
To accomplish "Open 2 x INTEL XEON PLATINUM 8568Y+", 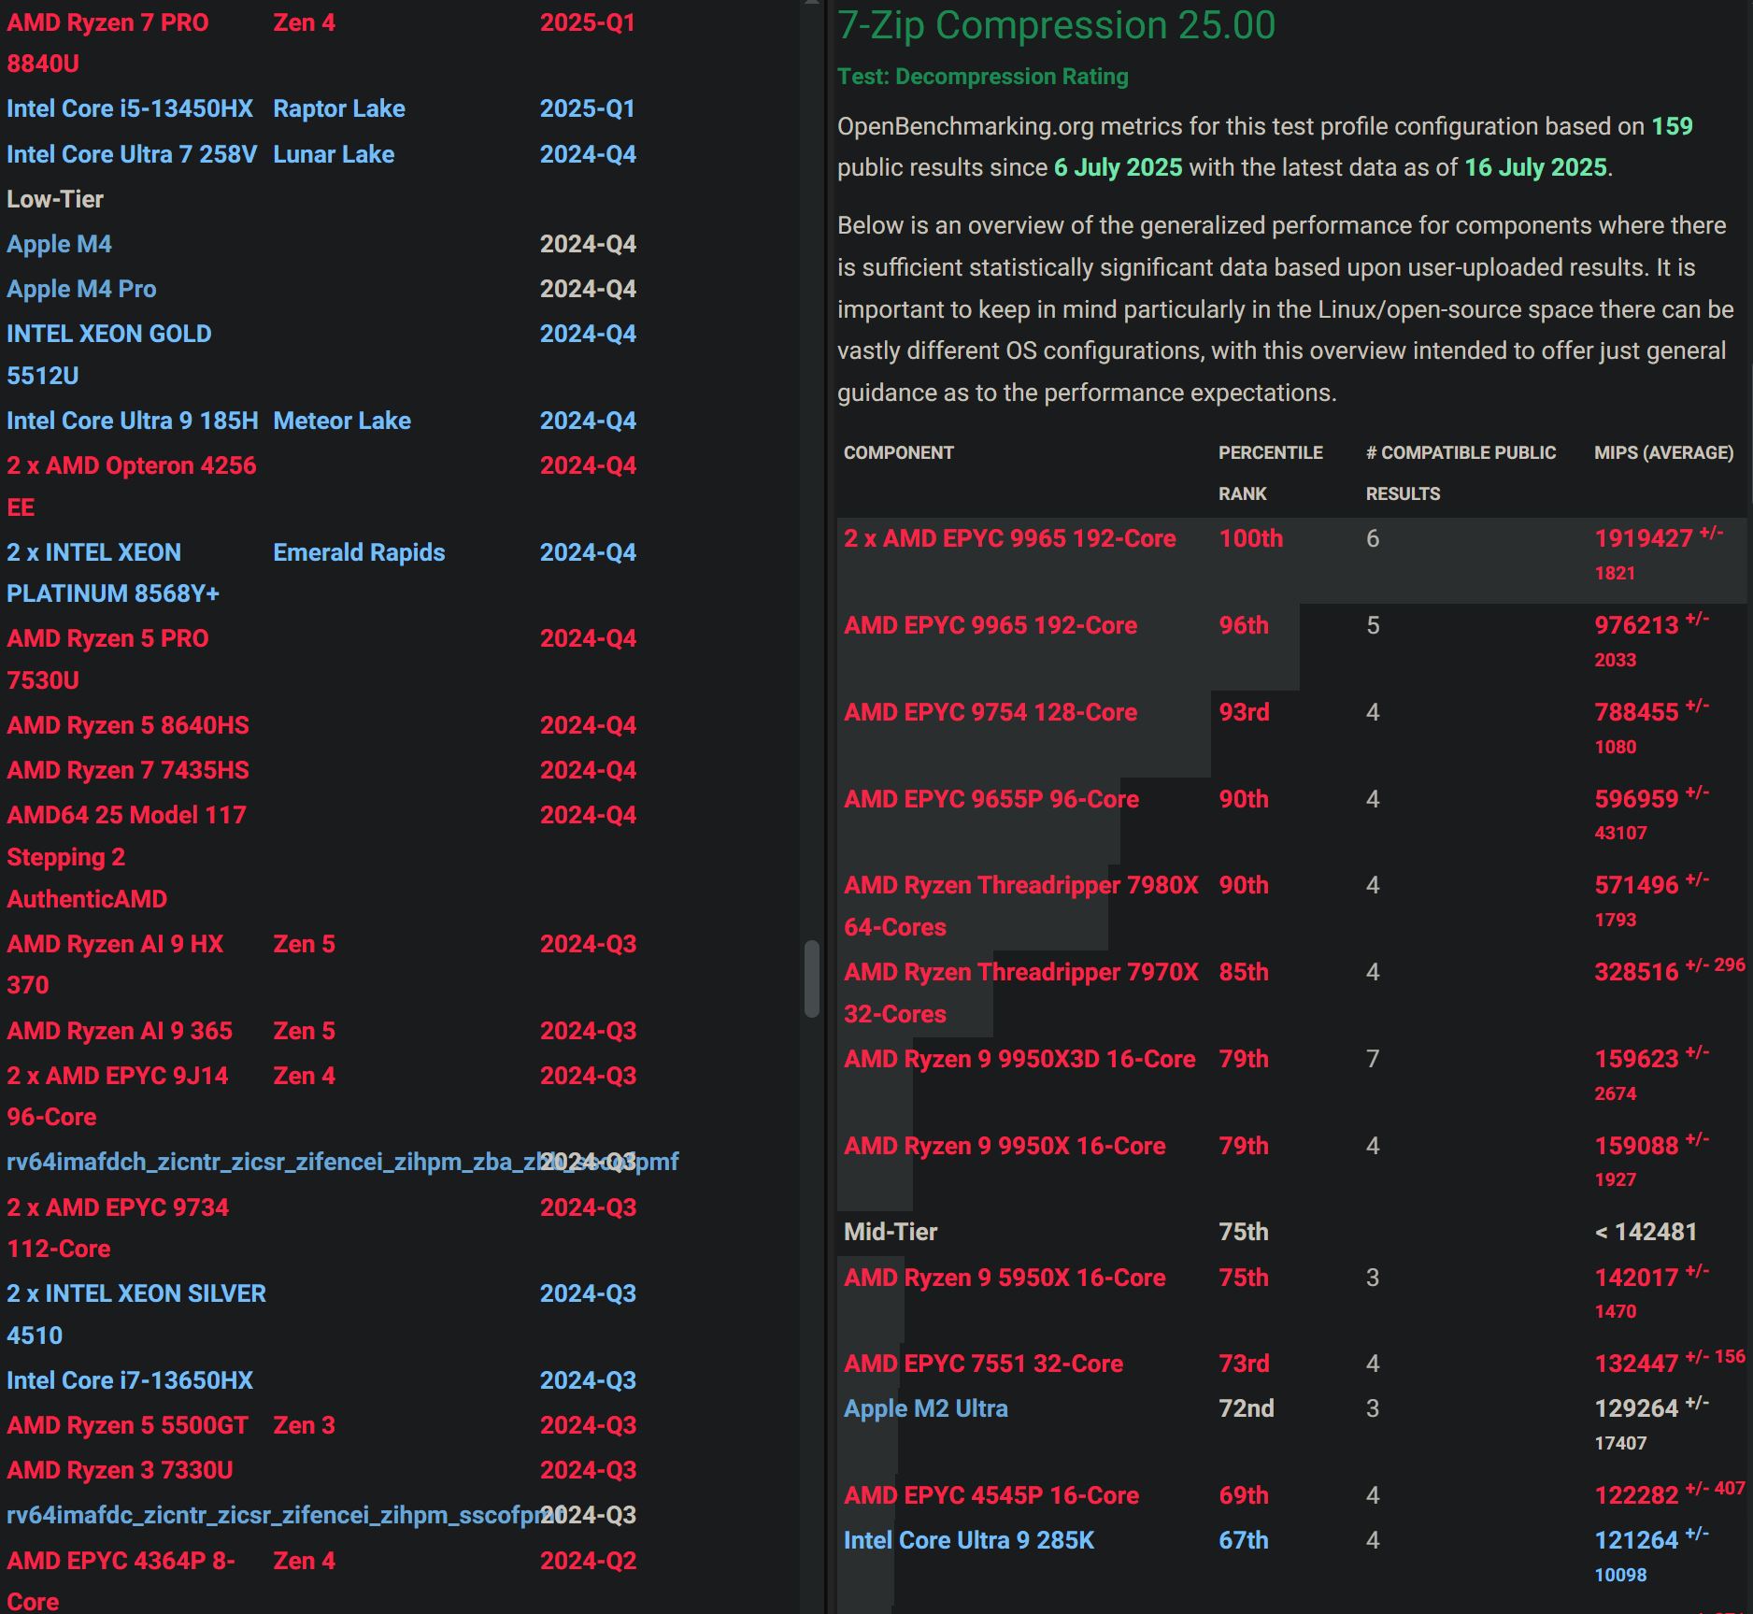I will pos(113,573).
